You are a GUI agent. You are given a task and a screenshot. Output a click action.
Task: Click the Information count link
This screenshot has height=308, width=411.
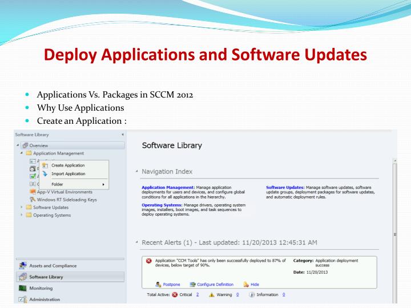coord(284,295)
